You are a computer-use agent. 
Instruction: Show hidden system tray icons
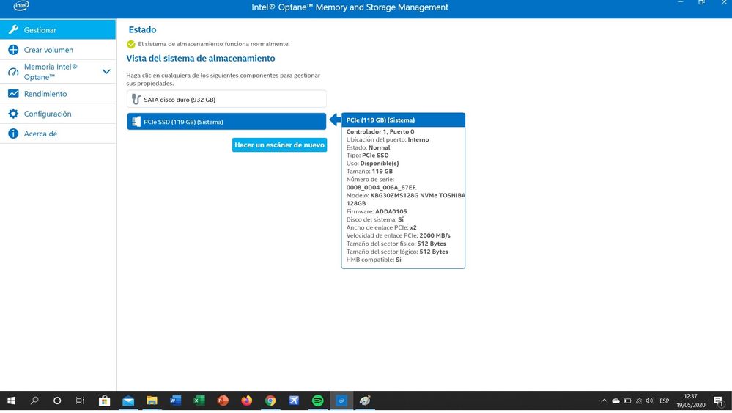click(x=604, y=401)
